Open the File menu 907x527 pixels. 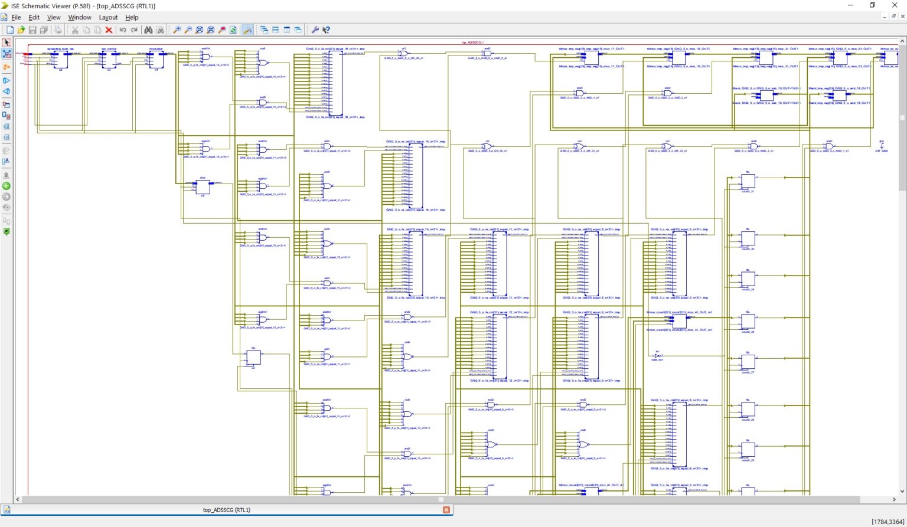coord(16,17)
